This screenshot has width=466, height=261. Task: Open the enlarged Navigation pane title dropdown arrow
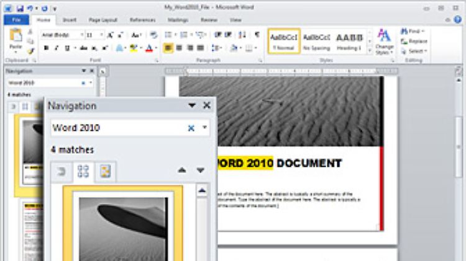192,105
